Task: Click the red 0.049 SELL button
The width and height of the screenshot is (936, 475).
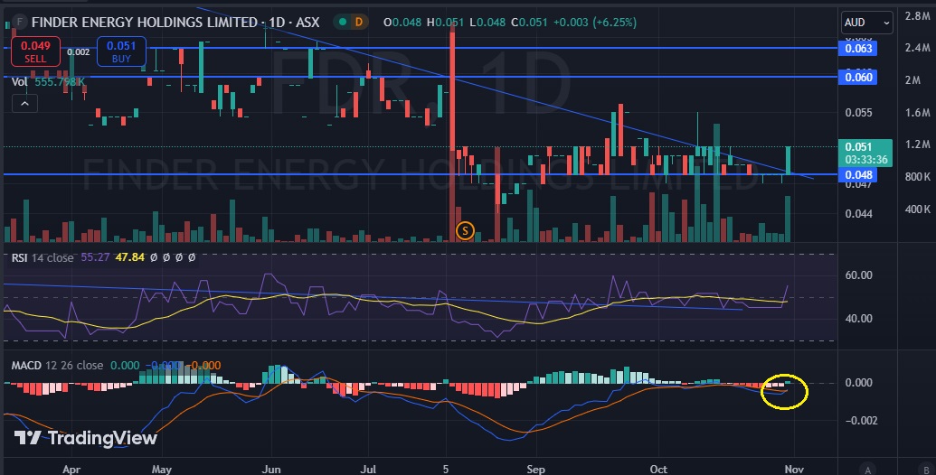Action: [x=35, y=51]
